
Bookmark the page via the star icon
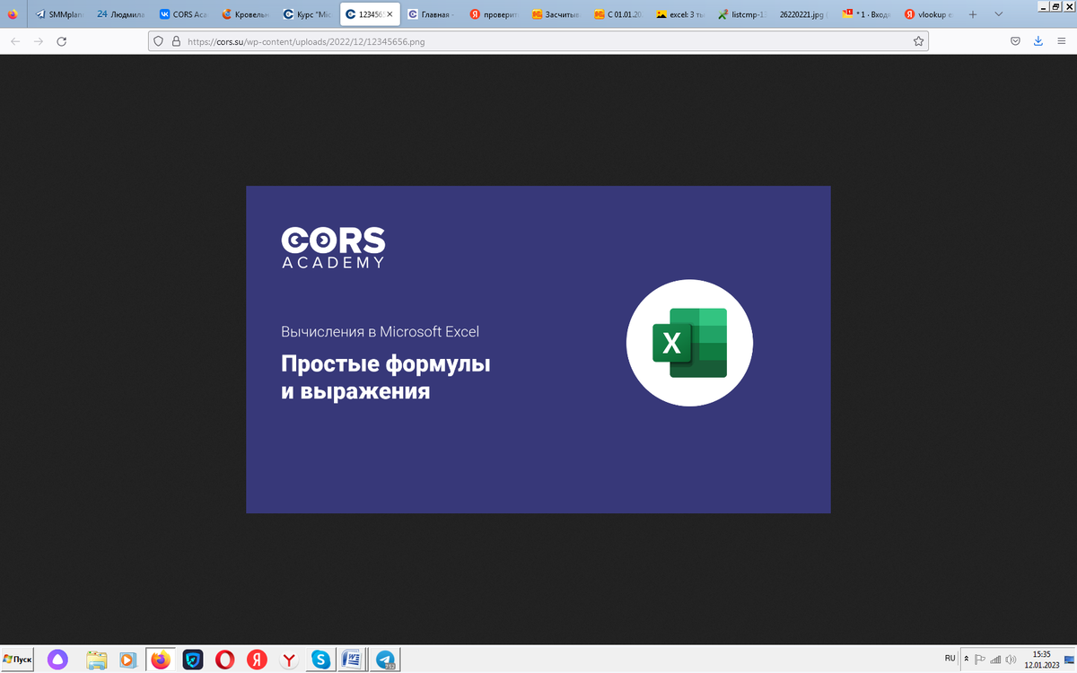click(917, 41)
